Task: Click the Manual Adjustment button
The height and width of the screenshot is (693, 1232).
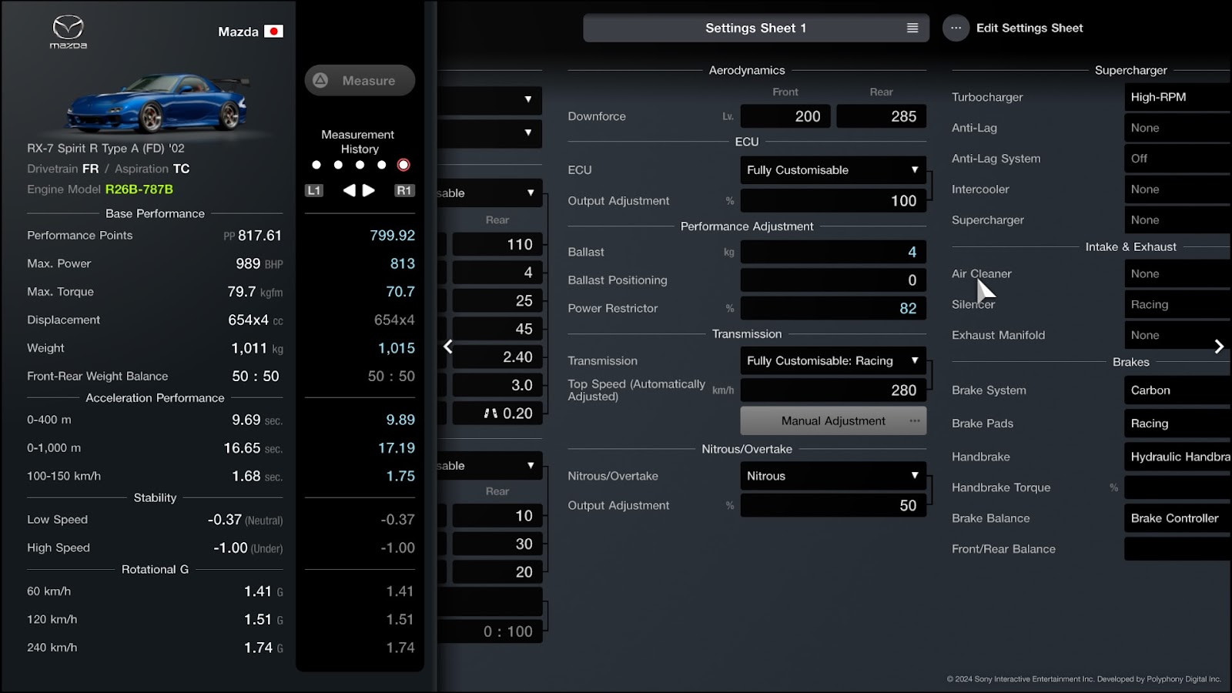Action: click(833, 420)
